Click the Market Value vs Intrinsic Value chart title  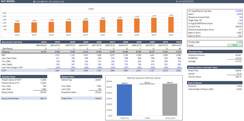pyautogui.click(x=144, y=78)
